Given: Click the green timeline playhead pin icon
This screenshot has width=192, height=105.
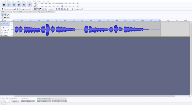Looking at the screenshot, I should point(3,20).
